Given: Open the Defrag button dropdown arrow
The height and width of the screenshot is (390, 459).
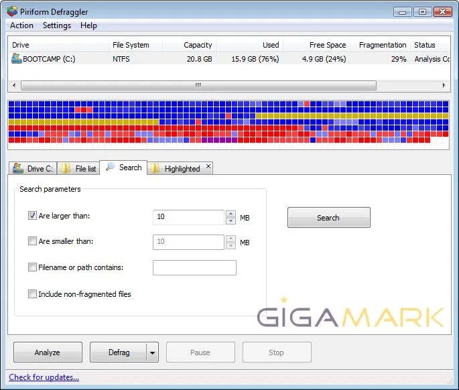Looking at the screenshot, I should tap(152, 352).
